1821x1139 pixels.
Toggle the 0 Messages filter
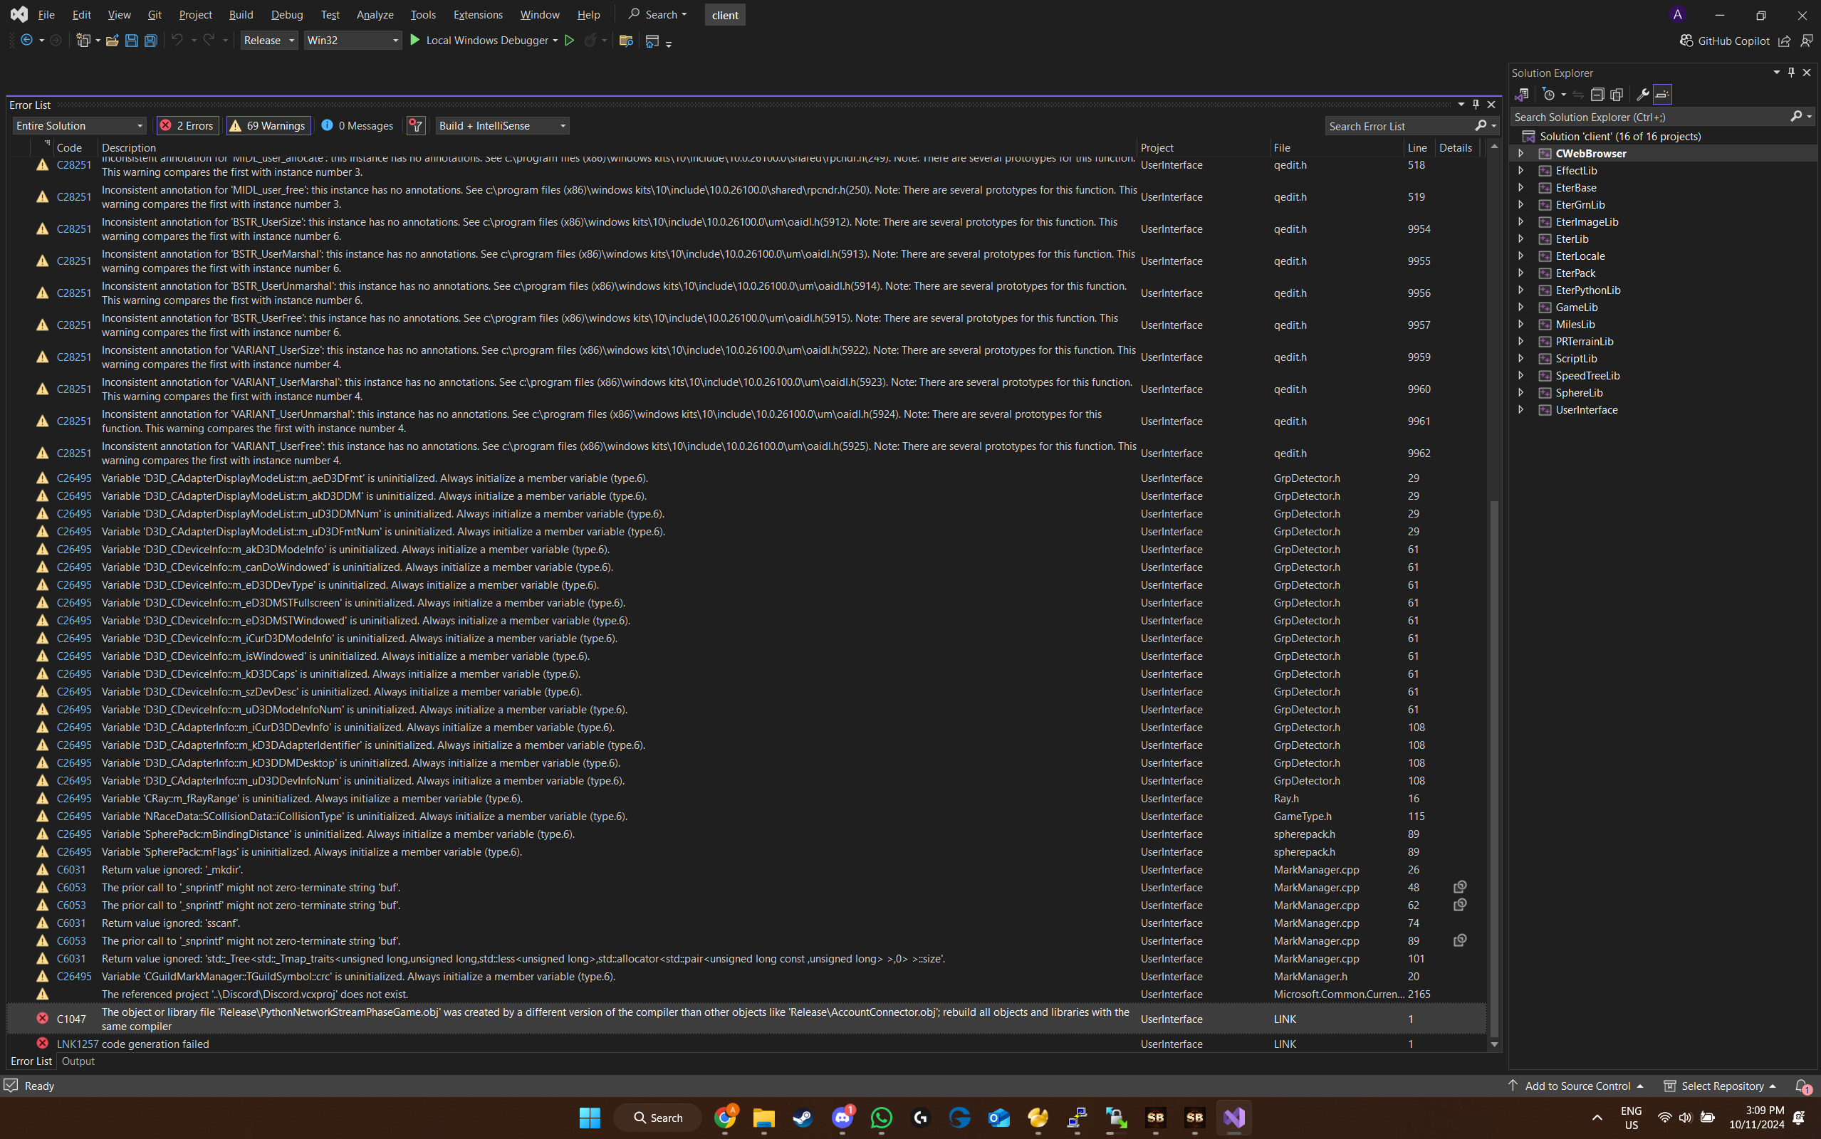click(357, 126)
